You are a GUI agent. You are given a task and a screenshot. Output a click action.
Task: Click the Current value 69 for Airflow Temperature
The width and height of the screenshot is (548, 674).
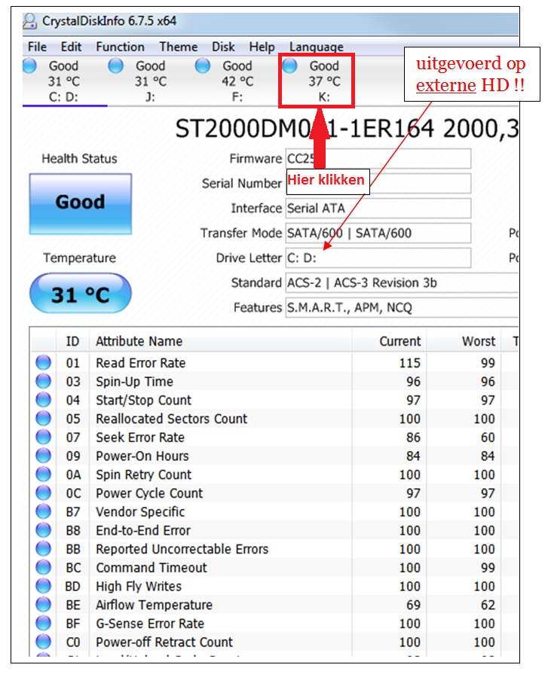point(413,605)
